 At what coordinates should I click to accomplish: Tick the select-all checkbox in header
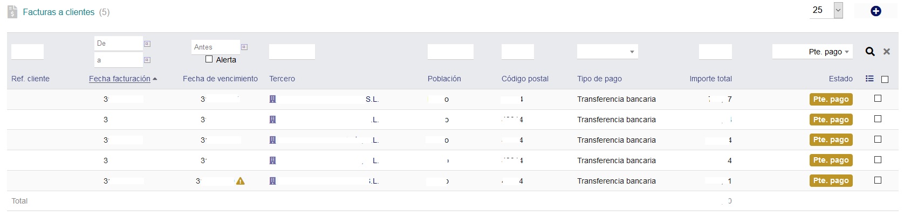(x=885, y=79)
